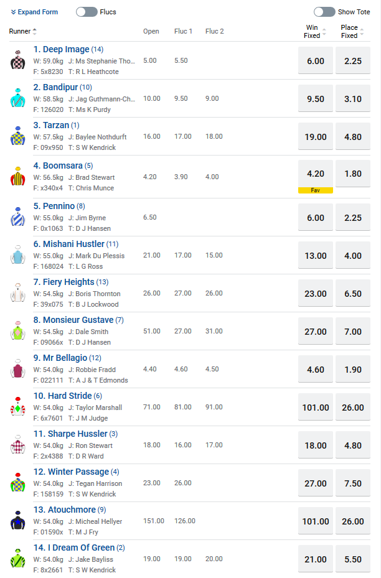
Task: Click Mr Bellagio's maroon jockey silk icon
Action: 17,368
